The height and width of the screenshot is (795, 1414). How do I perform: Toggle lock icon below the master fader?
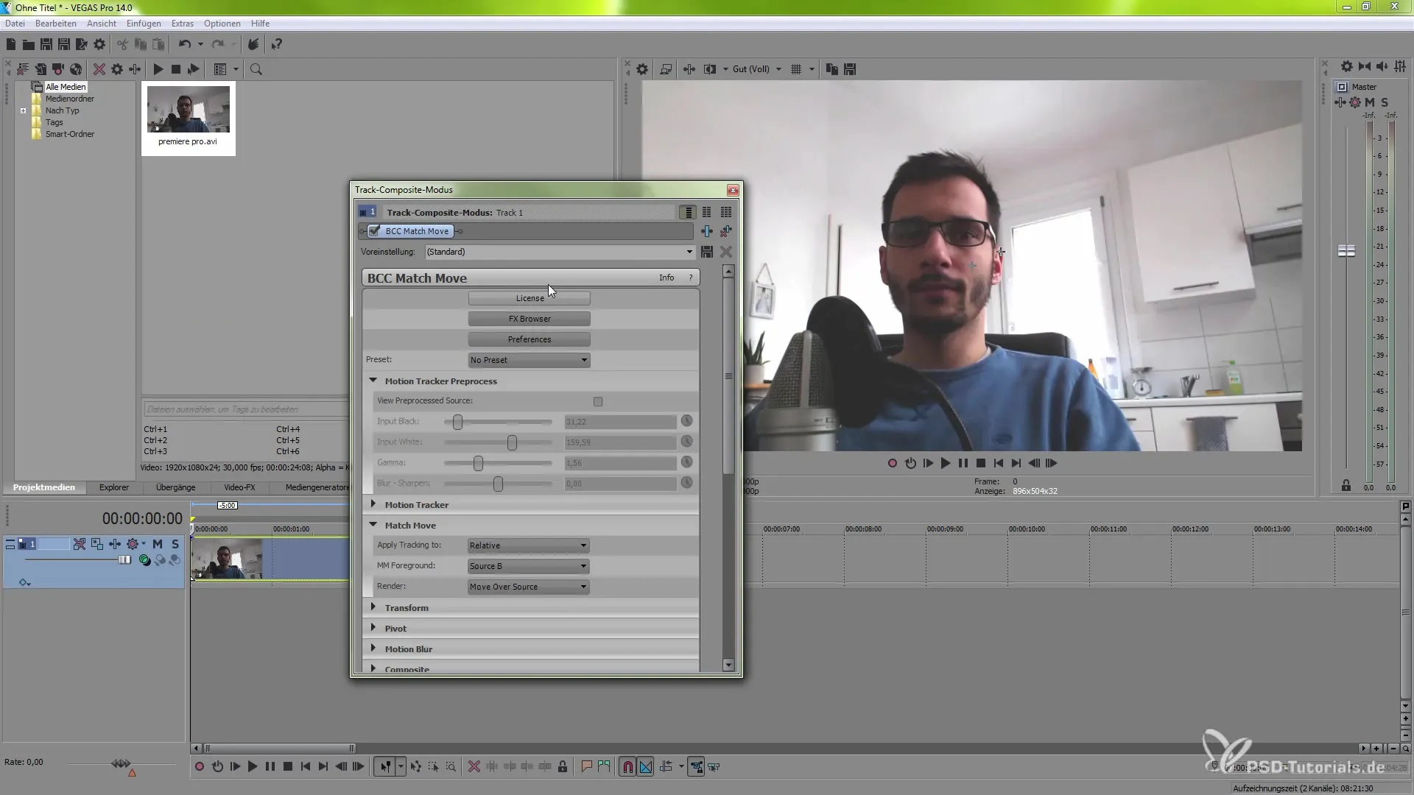pyautogui.click(x=1346, y=486)
